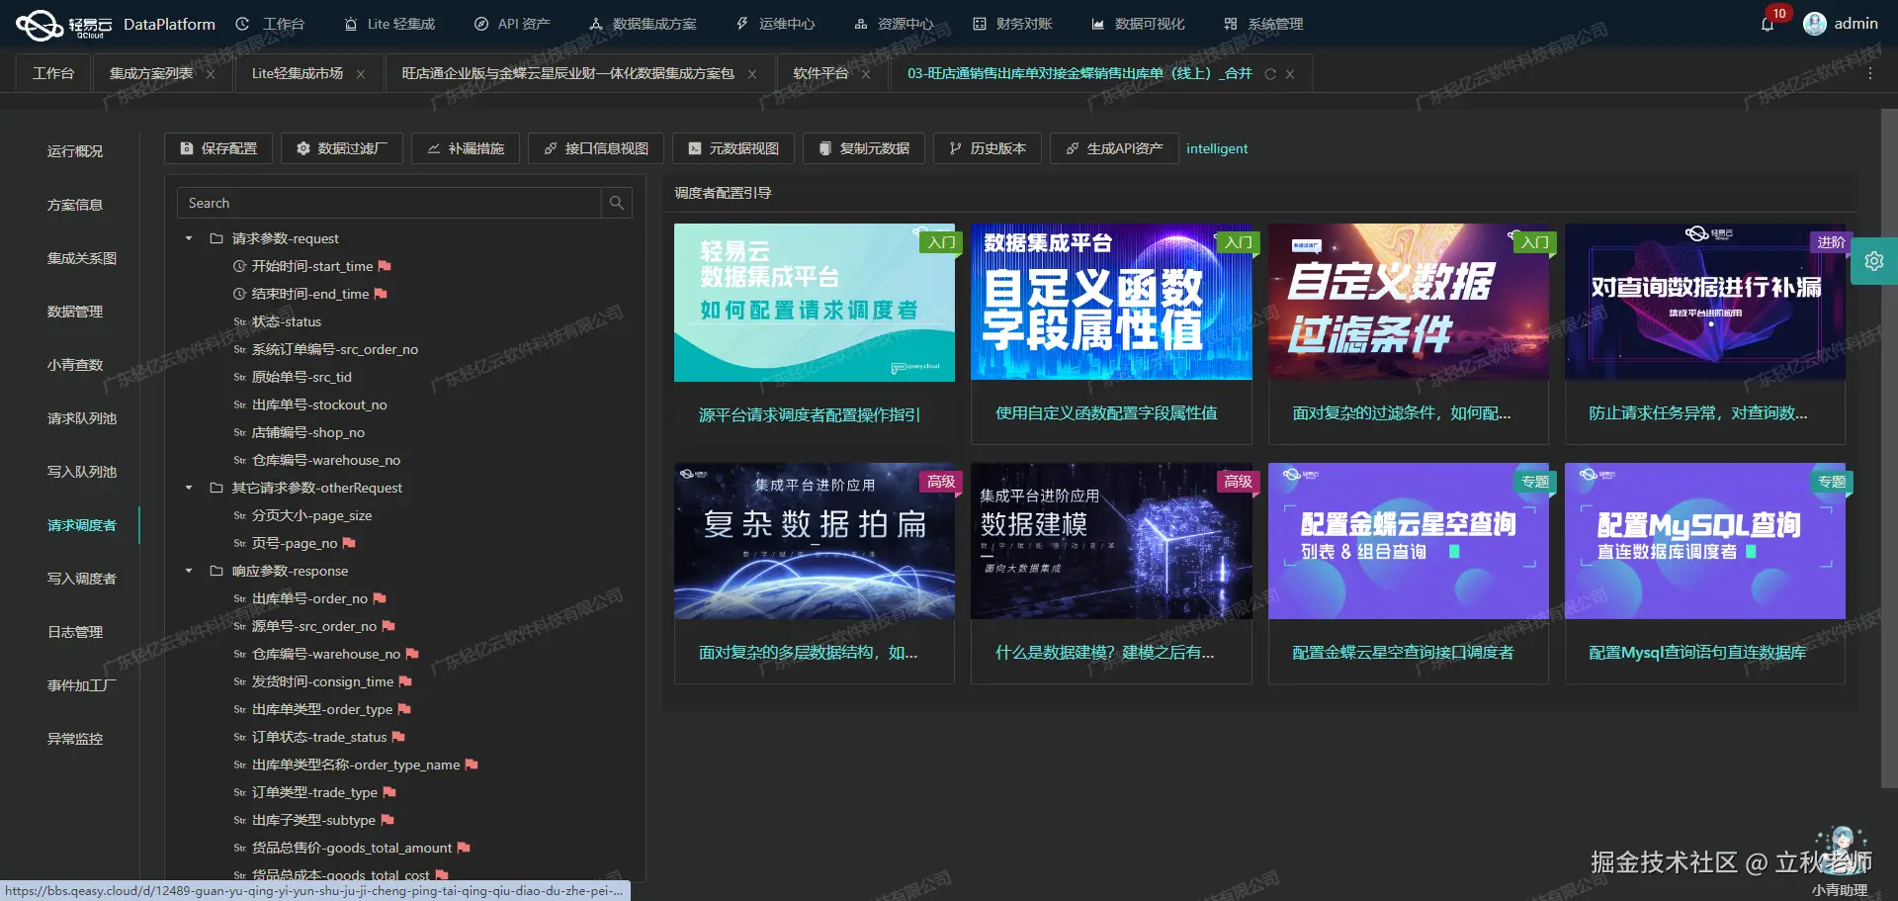Select the 补漏措施 toolbar item
This screenshot has height=901, width=1898.
click(x=465, y=148)
